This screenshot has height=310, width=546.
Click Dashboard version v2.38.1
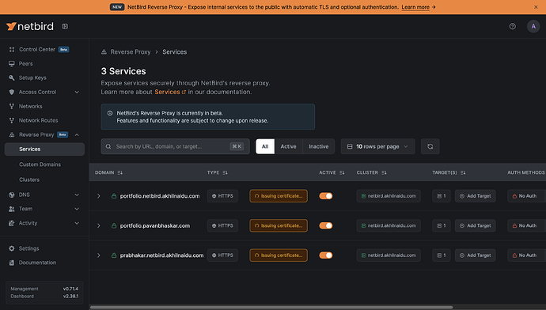70,296
